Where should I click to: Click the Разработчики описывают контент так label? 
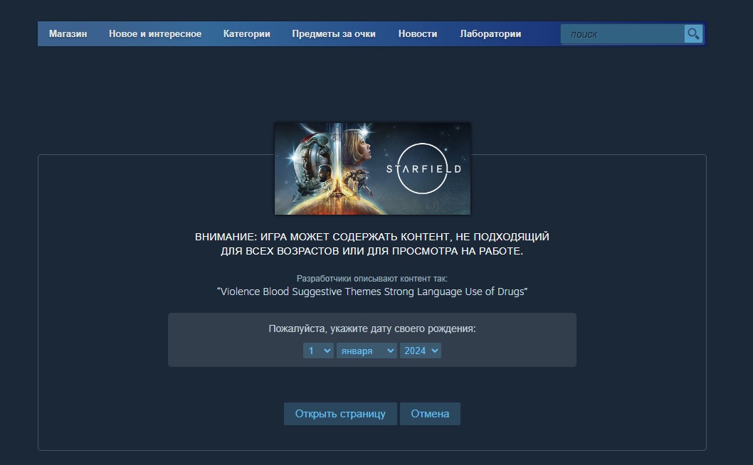[x=372, y=278]
